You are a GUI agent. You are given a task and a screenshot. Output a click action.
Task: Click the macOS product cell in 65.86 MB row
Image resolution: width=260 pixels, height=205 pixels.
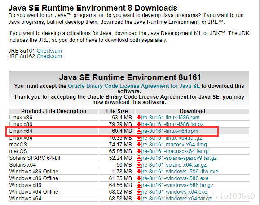click(x=54, y=151)
